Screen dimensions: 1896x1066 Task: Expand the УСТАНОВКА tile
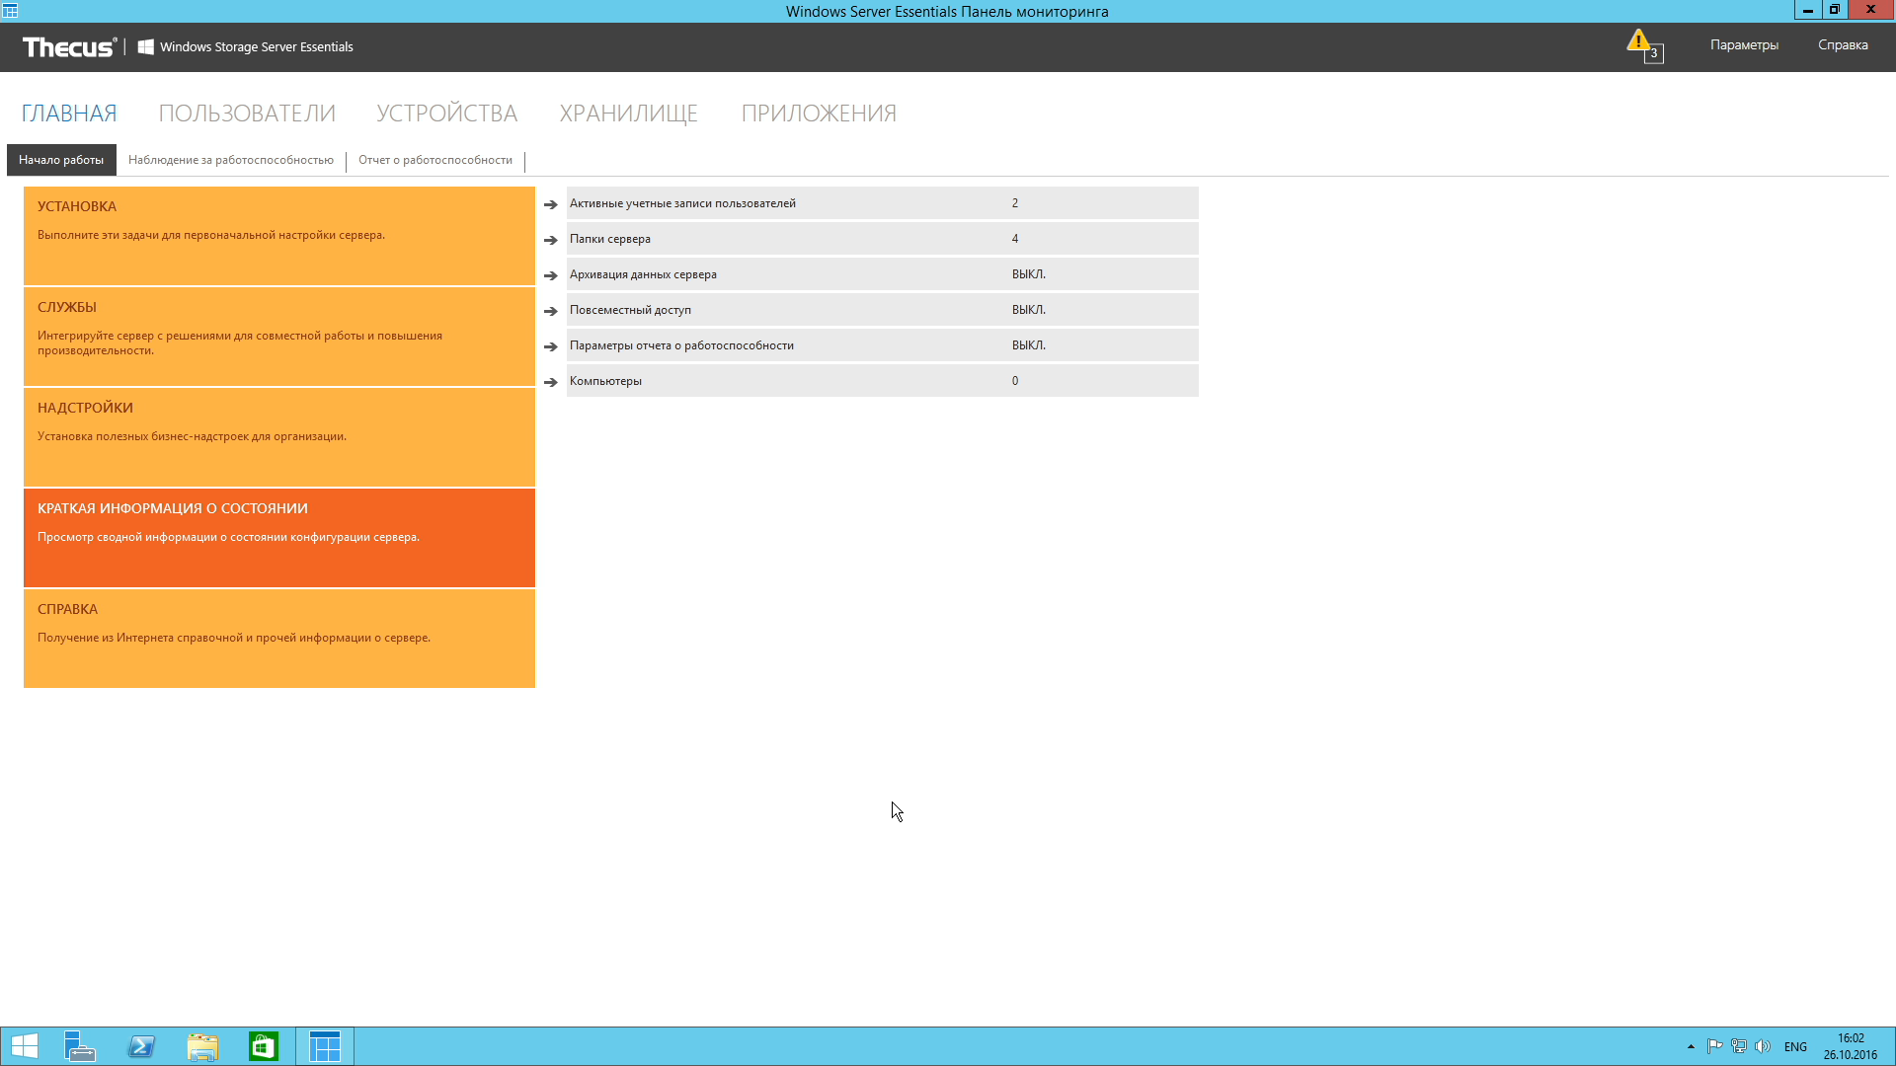pyautogui.click(x=279, y=235)
